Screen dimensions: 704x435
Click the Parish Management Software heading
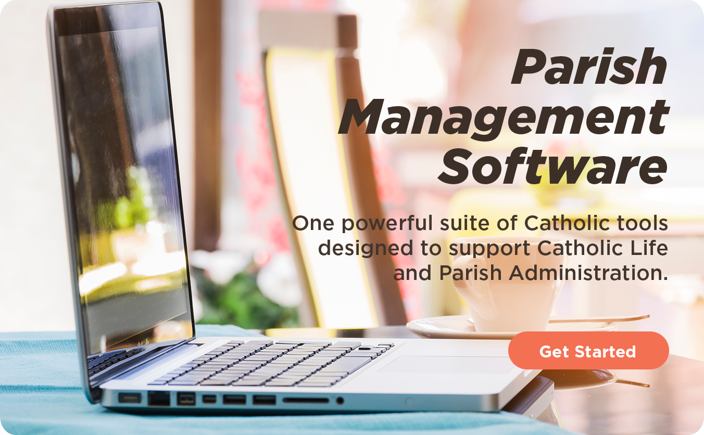pos(503,117)
